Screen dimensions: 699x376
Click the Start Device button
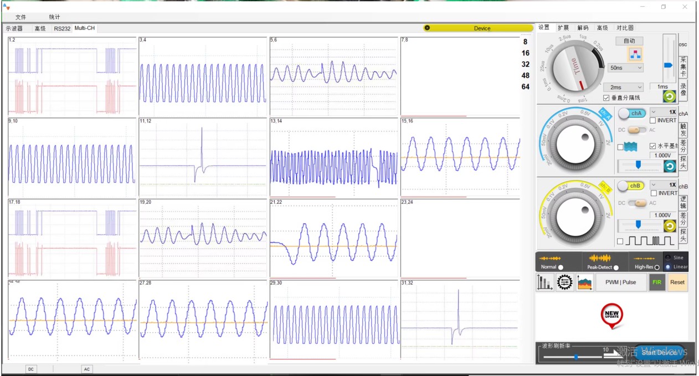pyautogui.click(x=659, y=352)
